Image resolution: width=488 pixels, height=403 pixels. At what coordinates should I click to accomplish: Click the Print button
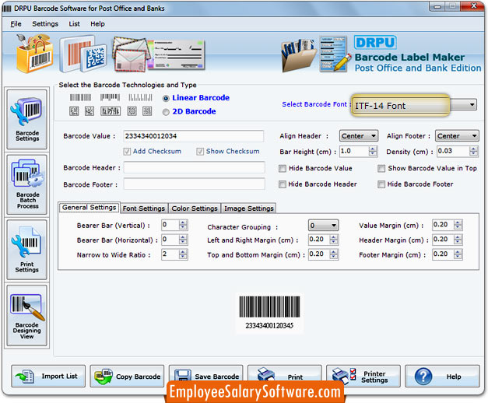tap(284, 375)
